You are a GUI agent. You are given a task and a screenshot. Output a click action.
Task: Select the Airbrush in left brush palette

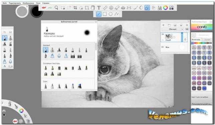coord(10,38)
